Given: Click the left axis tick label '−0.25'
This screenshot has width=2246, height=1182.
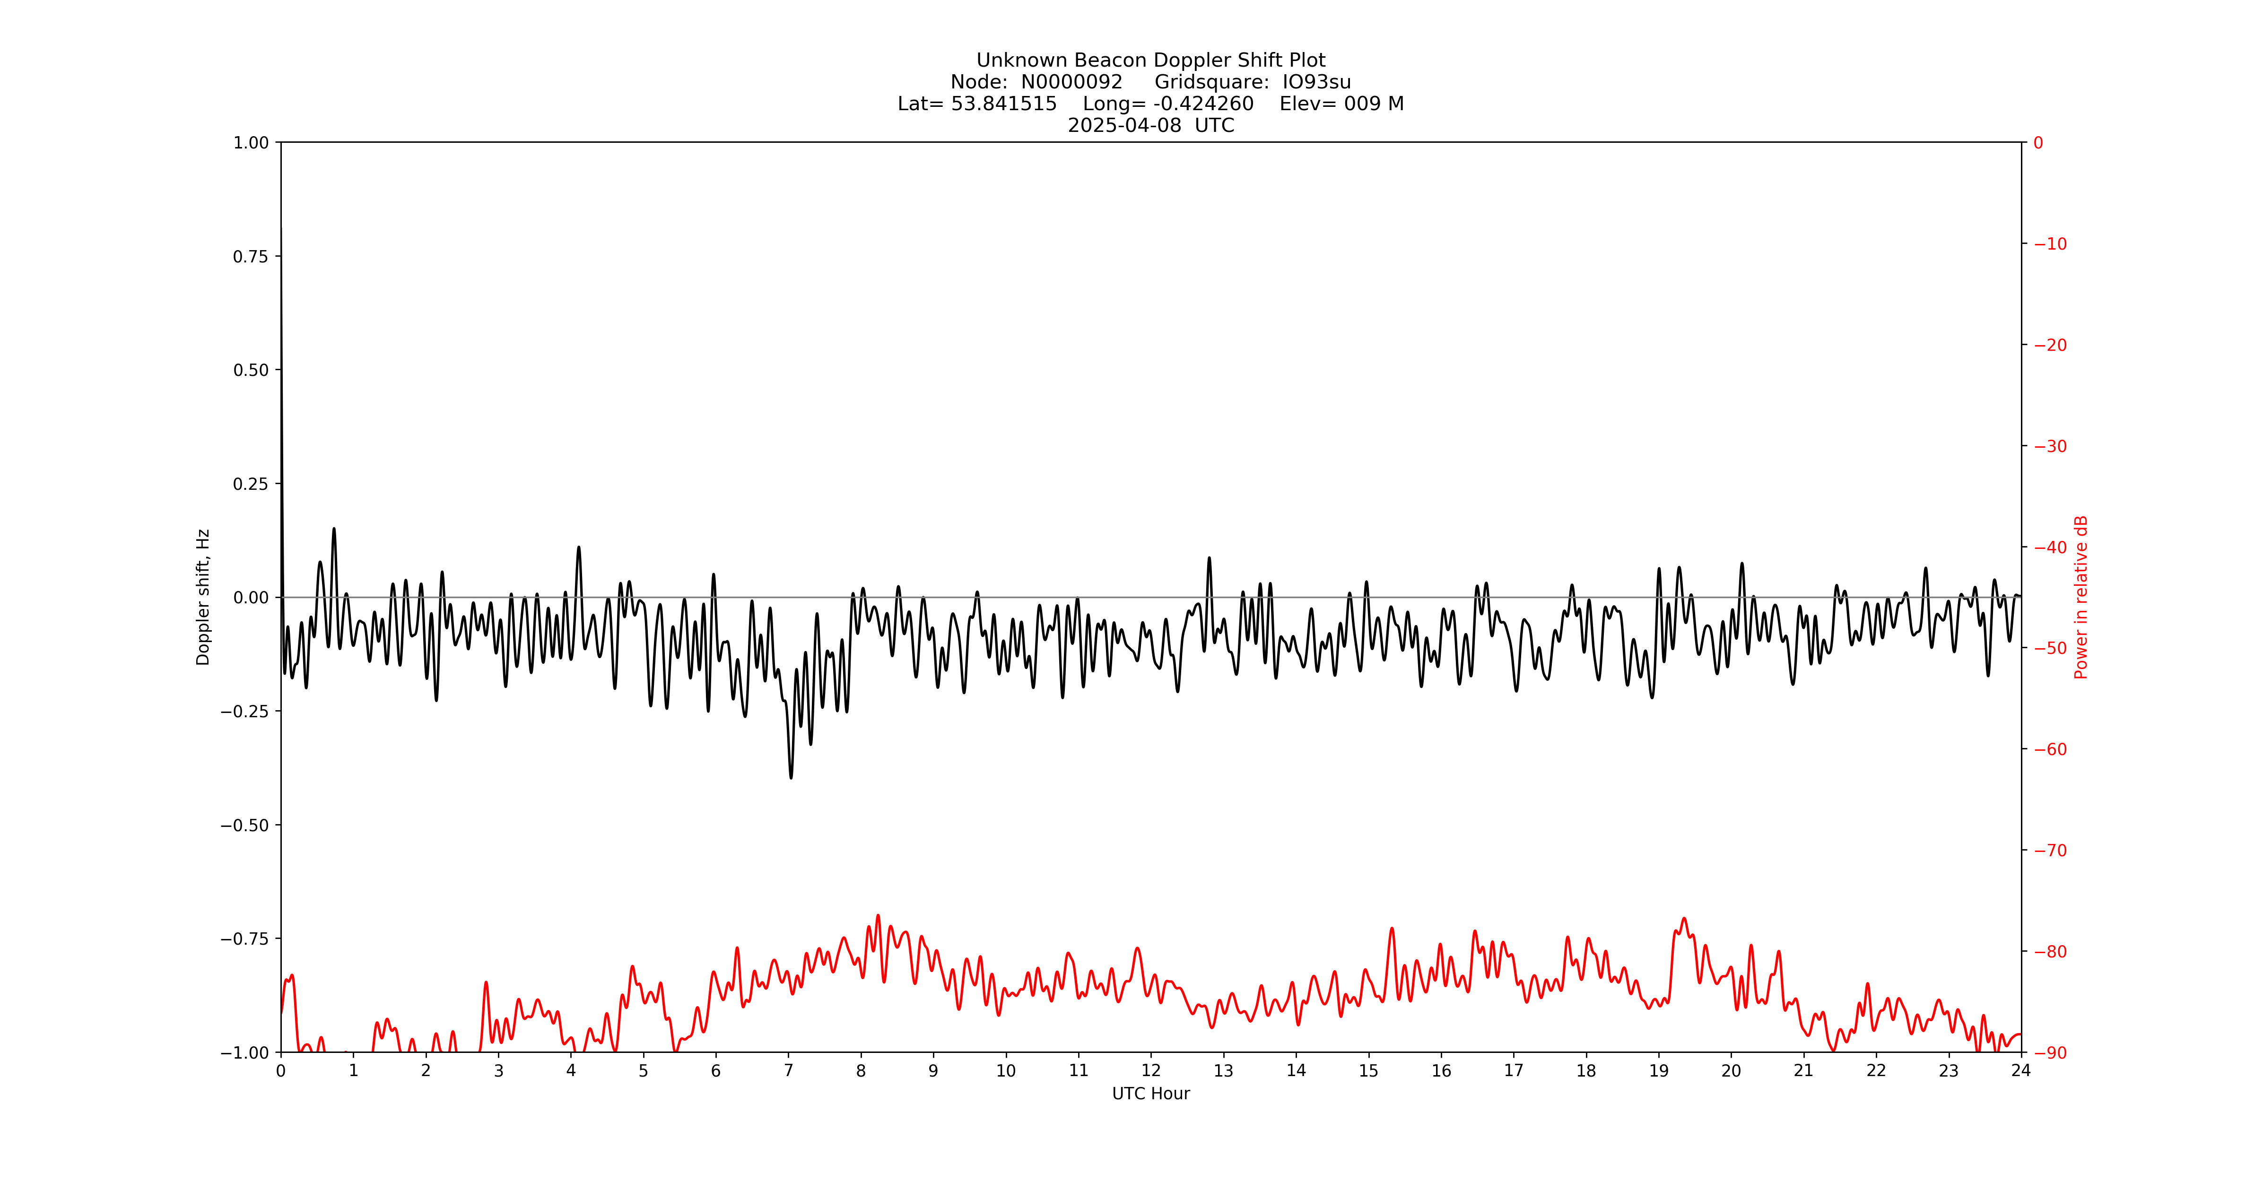Looking at the screenshot, I should 244,711.
